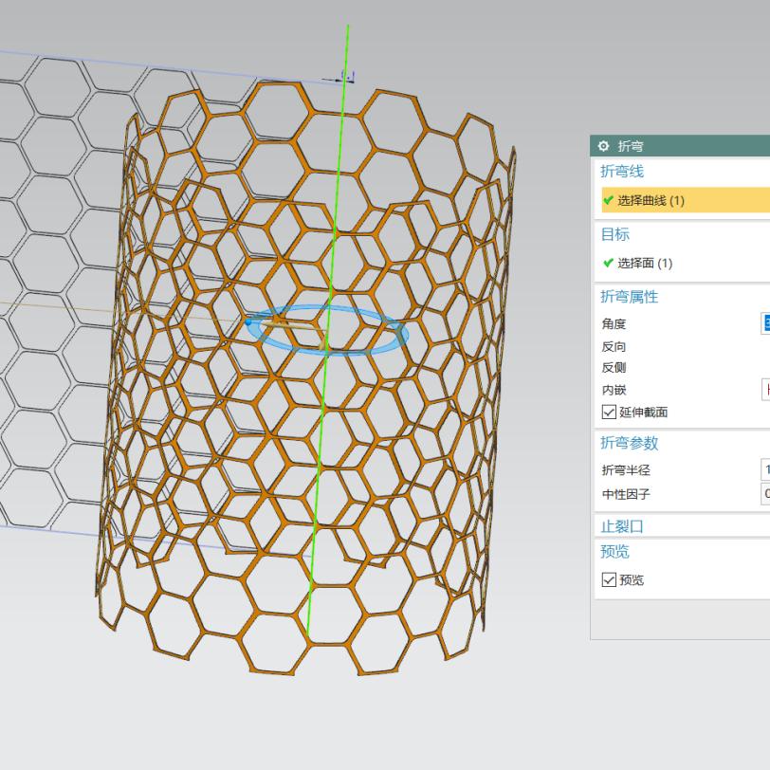The width and height of the screenshot is (770, 770).
Task: Toggle the 延伸截面 checkbox
Action: [x=609, y=412]
